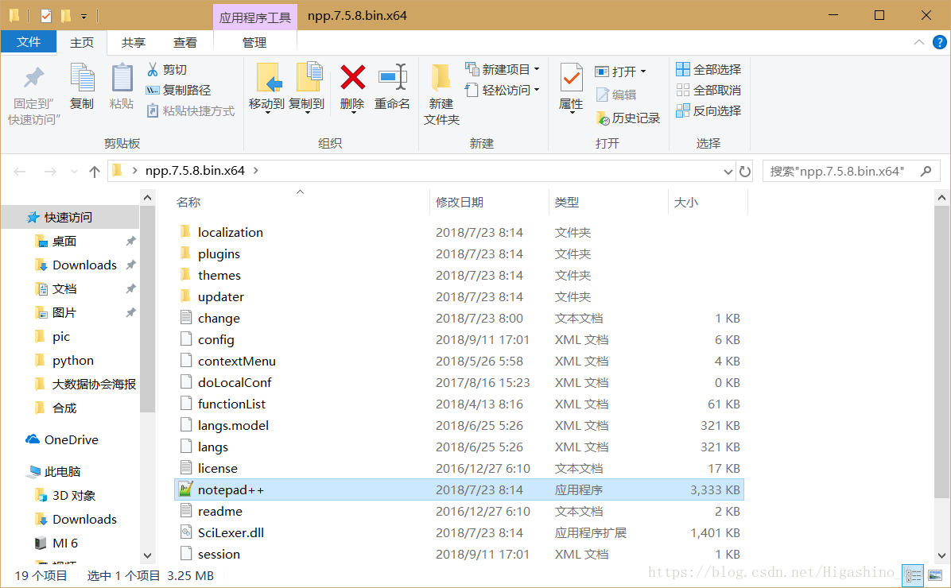Sort by Size column header
This screenshot has width=951, height=588.
coord(686,203)
